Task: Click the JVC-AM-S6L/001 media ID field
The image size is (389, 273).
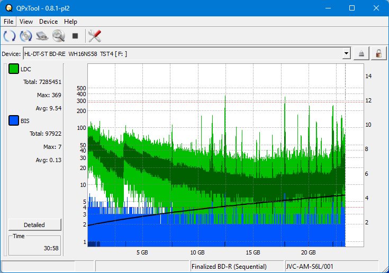Action: (x=331, y=266)
